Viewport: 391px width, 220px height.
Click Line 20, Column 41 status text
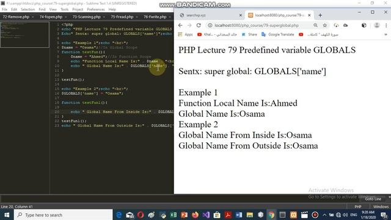pyautogui.click(x=16, y=207)
